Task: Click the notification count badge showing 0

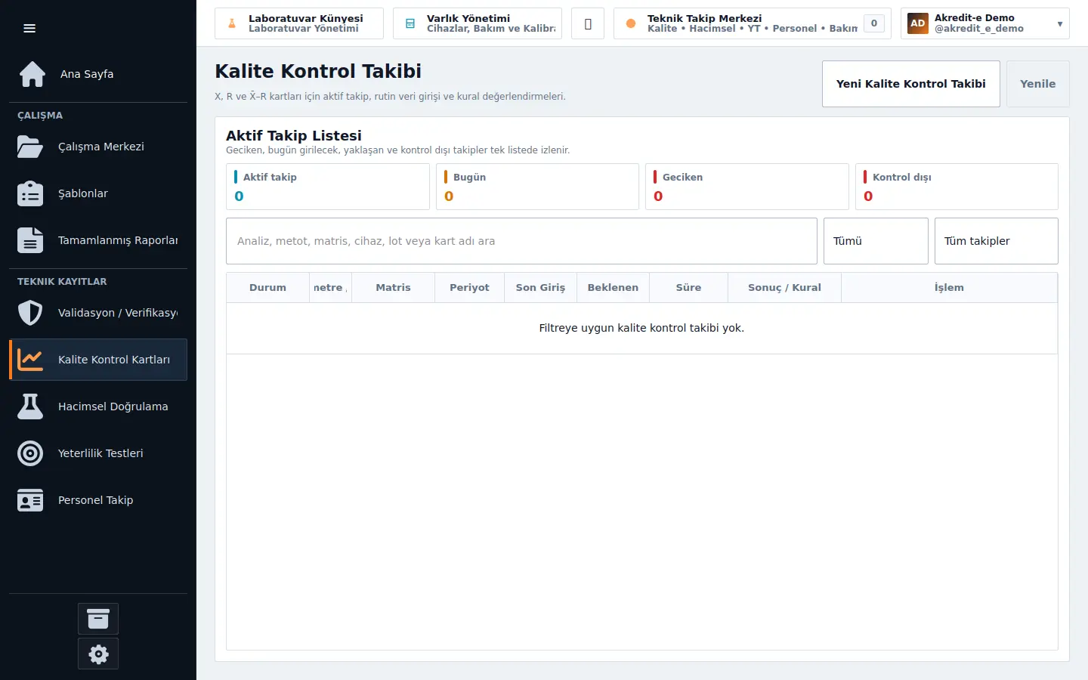Action: (x=874, y=23)
